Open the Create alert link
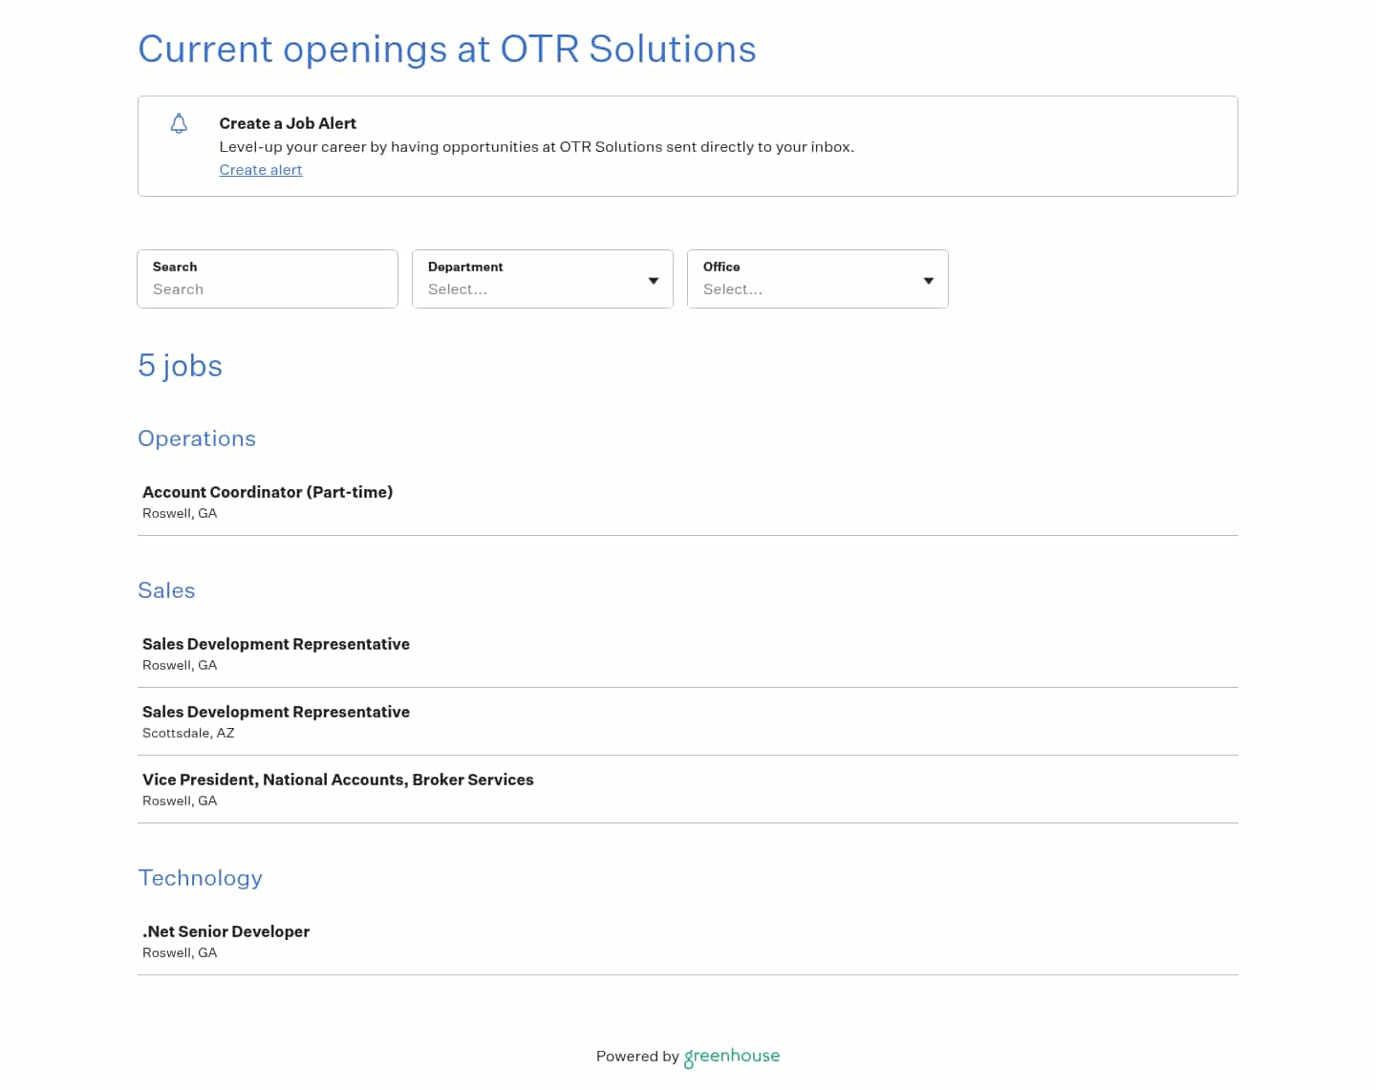This screenshot has height=1090, width=1376. point(261,170)
